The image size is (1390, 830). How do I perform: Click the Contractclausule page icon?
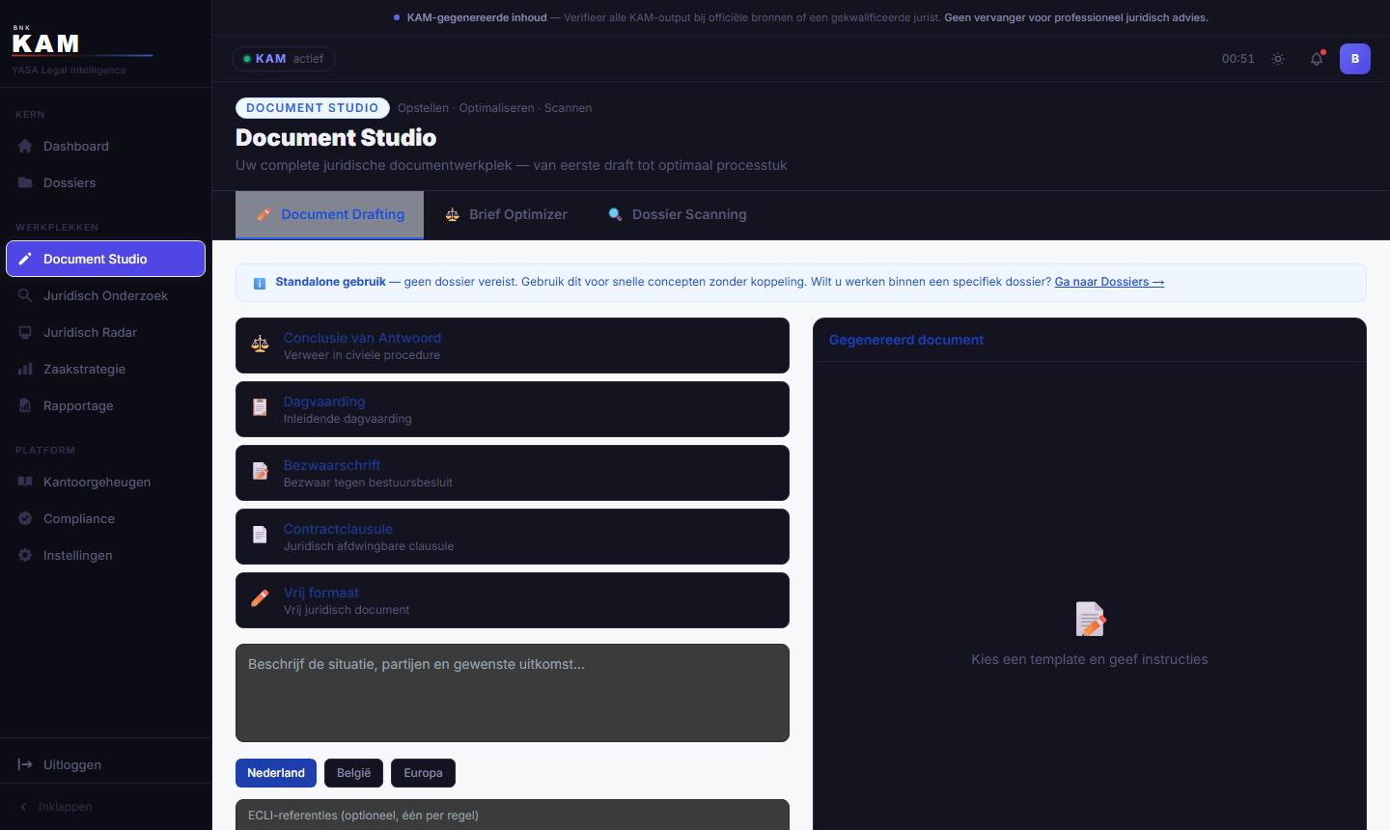pos(260,536)
